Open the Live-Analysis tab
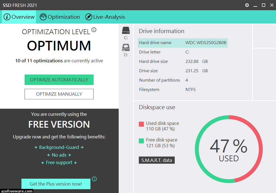 (105, 17)
